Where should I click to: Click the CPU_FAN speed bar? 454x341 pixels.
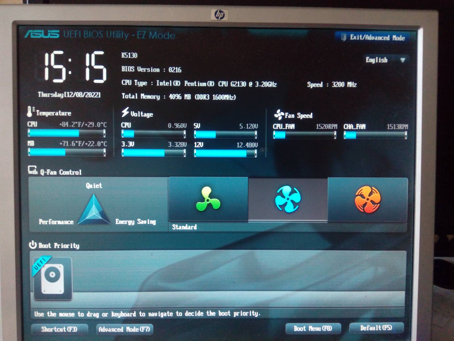pyautogui.click(x=304, y=135)
